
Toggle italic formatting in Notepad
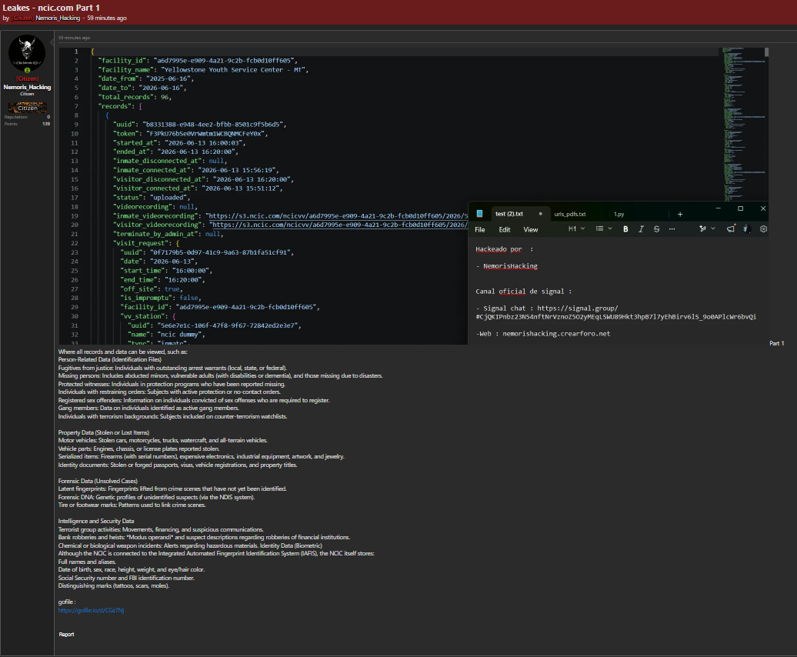click(x=641, y=229)
